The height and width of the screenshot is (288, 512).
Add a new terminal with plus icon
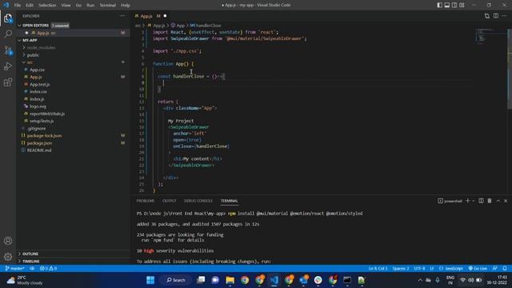pyautogui.click(x=467, y=201)
